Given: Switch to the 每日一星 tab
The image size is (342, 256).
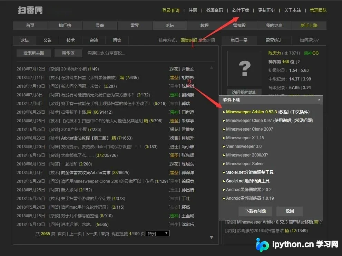Looking at the screenshot, I should (239, 40).
